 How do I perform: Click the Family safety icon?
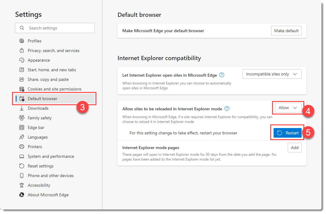pyautogui.click(x=22, y=118)
